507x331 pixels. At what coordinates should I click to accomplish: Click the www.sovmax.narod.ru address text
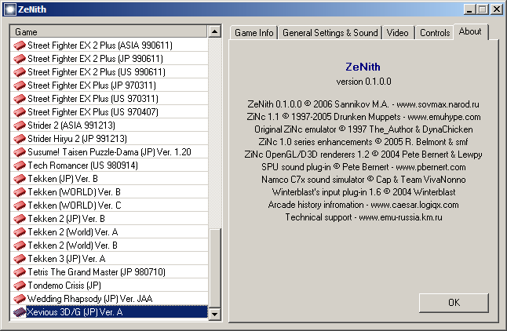point(438,104)
